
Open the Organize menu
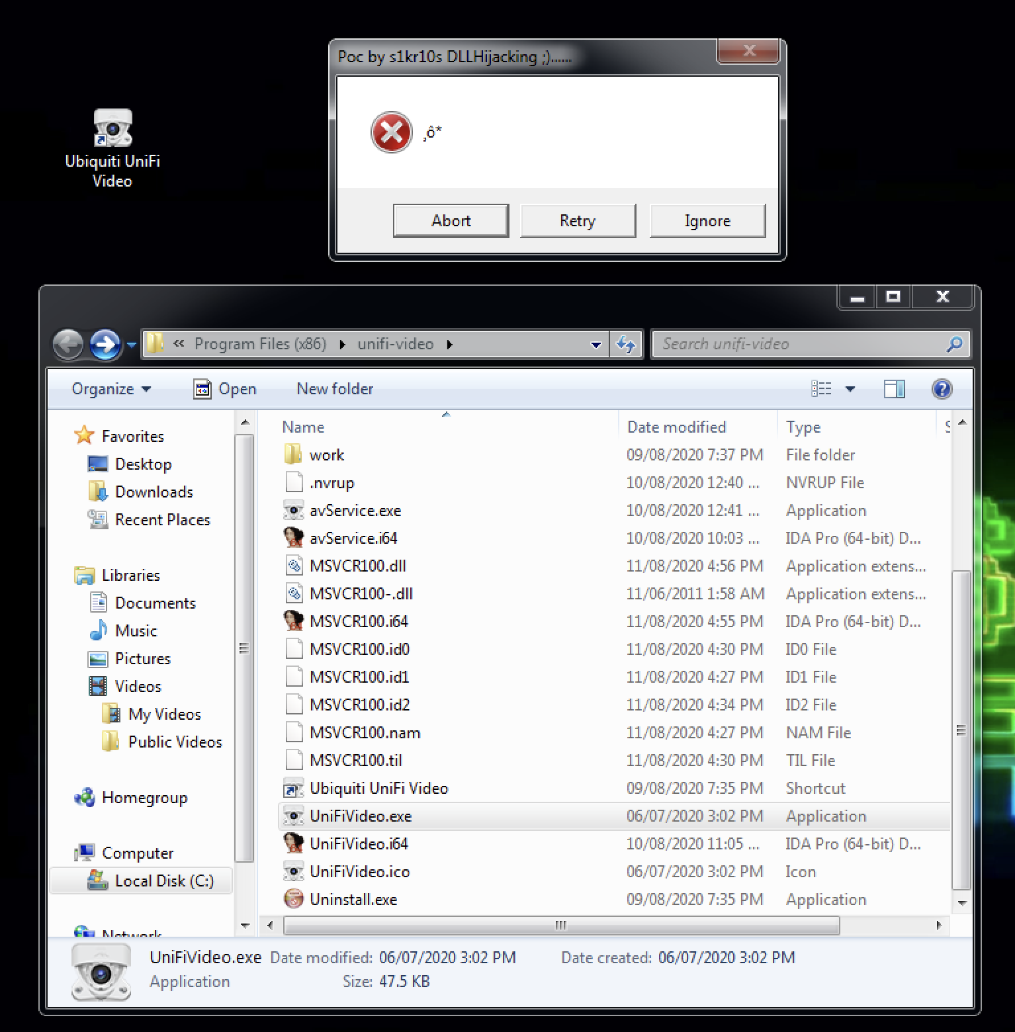click(111, 389)
